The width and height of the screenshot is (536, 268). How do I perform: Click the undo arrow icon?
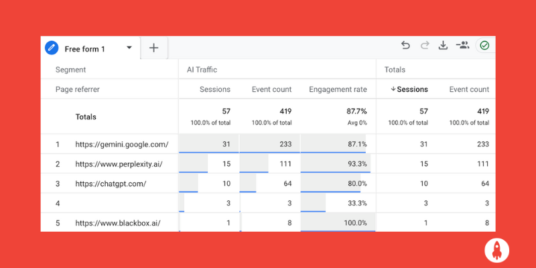(x=405, y=45)
